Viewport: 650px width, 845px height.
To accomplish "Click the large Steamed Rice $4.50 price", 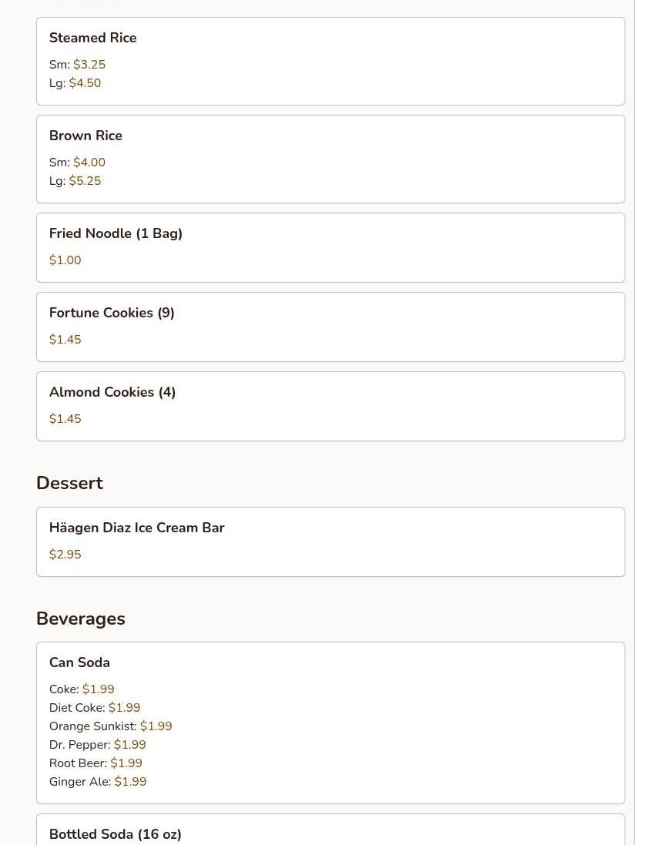I will 85,83.
